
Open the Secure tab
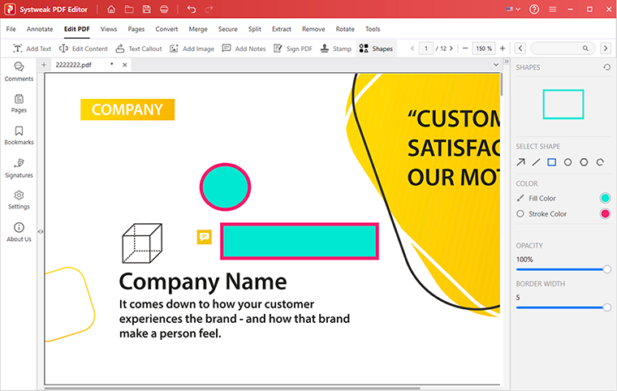[x=228, y=29]
